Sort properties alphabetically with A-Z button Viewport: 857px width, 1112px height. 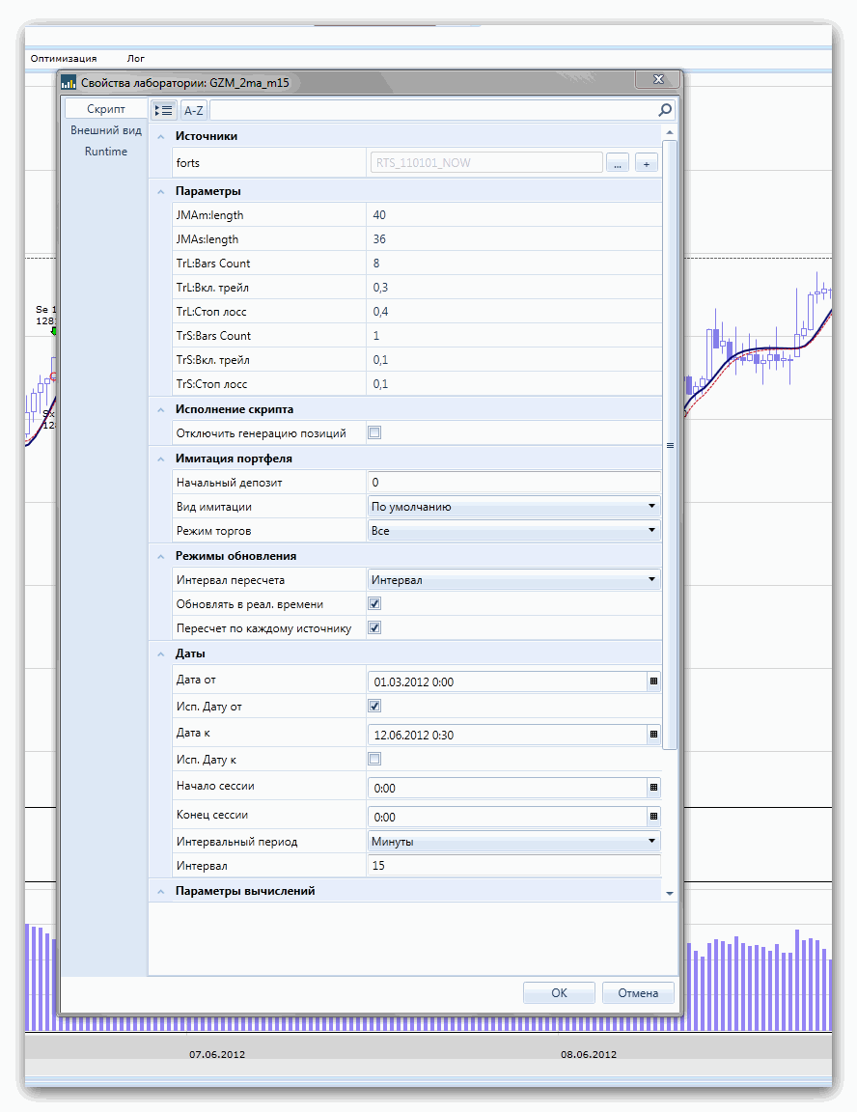tap(194, 110)
